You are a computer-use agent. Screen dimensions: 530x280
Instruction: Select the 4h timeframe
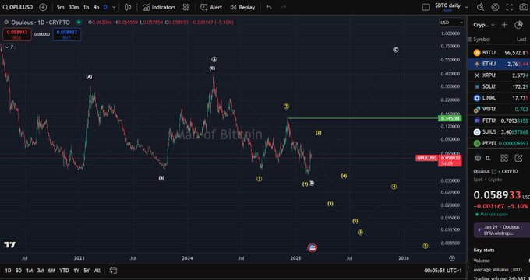tap(97, 7)
